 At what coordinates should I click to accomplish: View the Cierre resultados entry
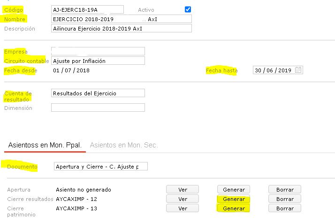click(x=183, y=199)
